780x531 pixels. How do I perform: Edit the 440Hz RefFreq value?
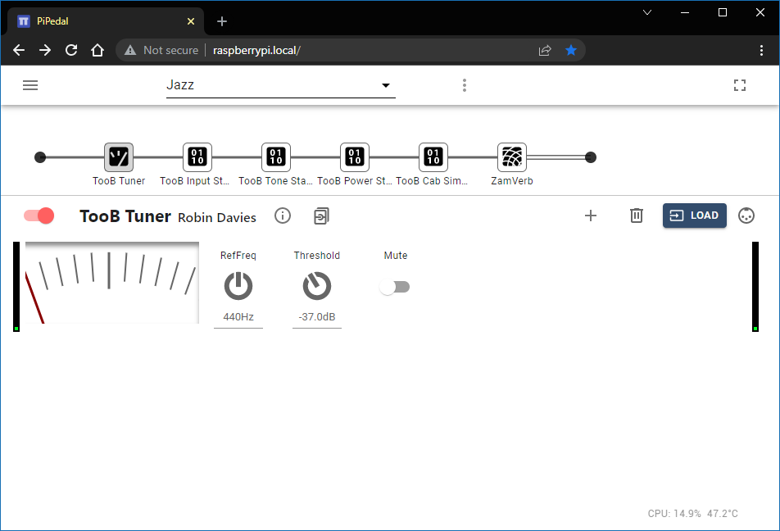point(238,317)
